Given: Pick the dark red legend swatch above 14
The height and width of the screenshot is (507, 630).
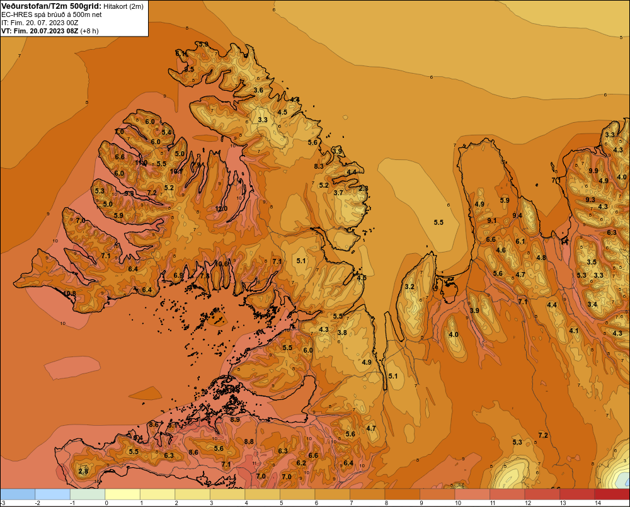Looking at the screenshot, I should click(x=612, y=494).
